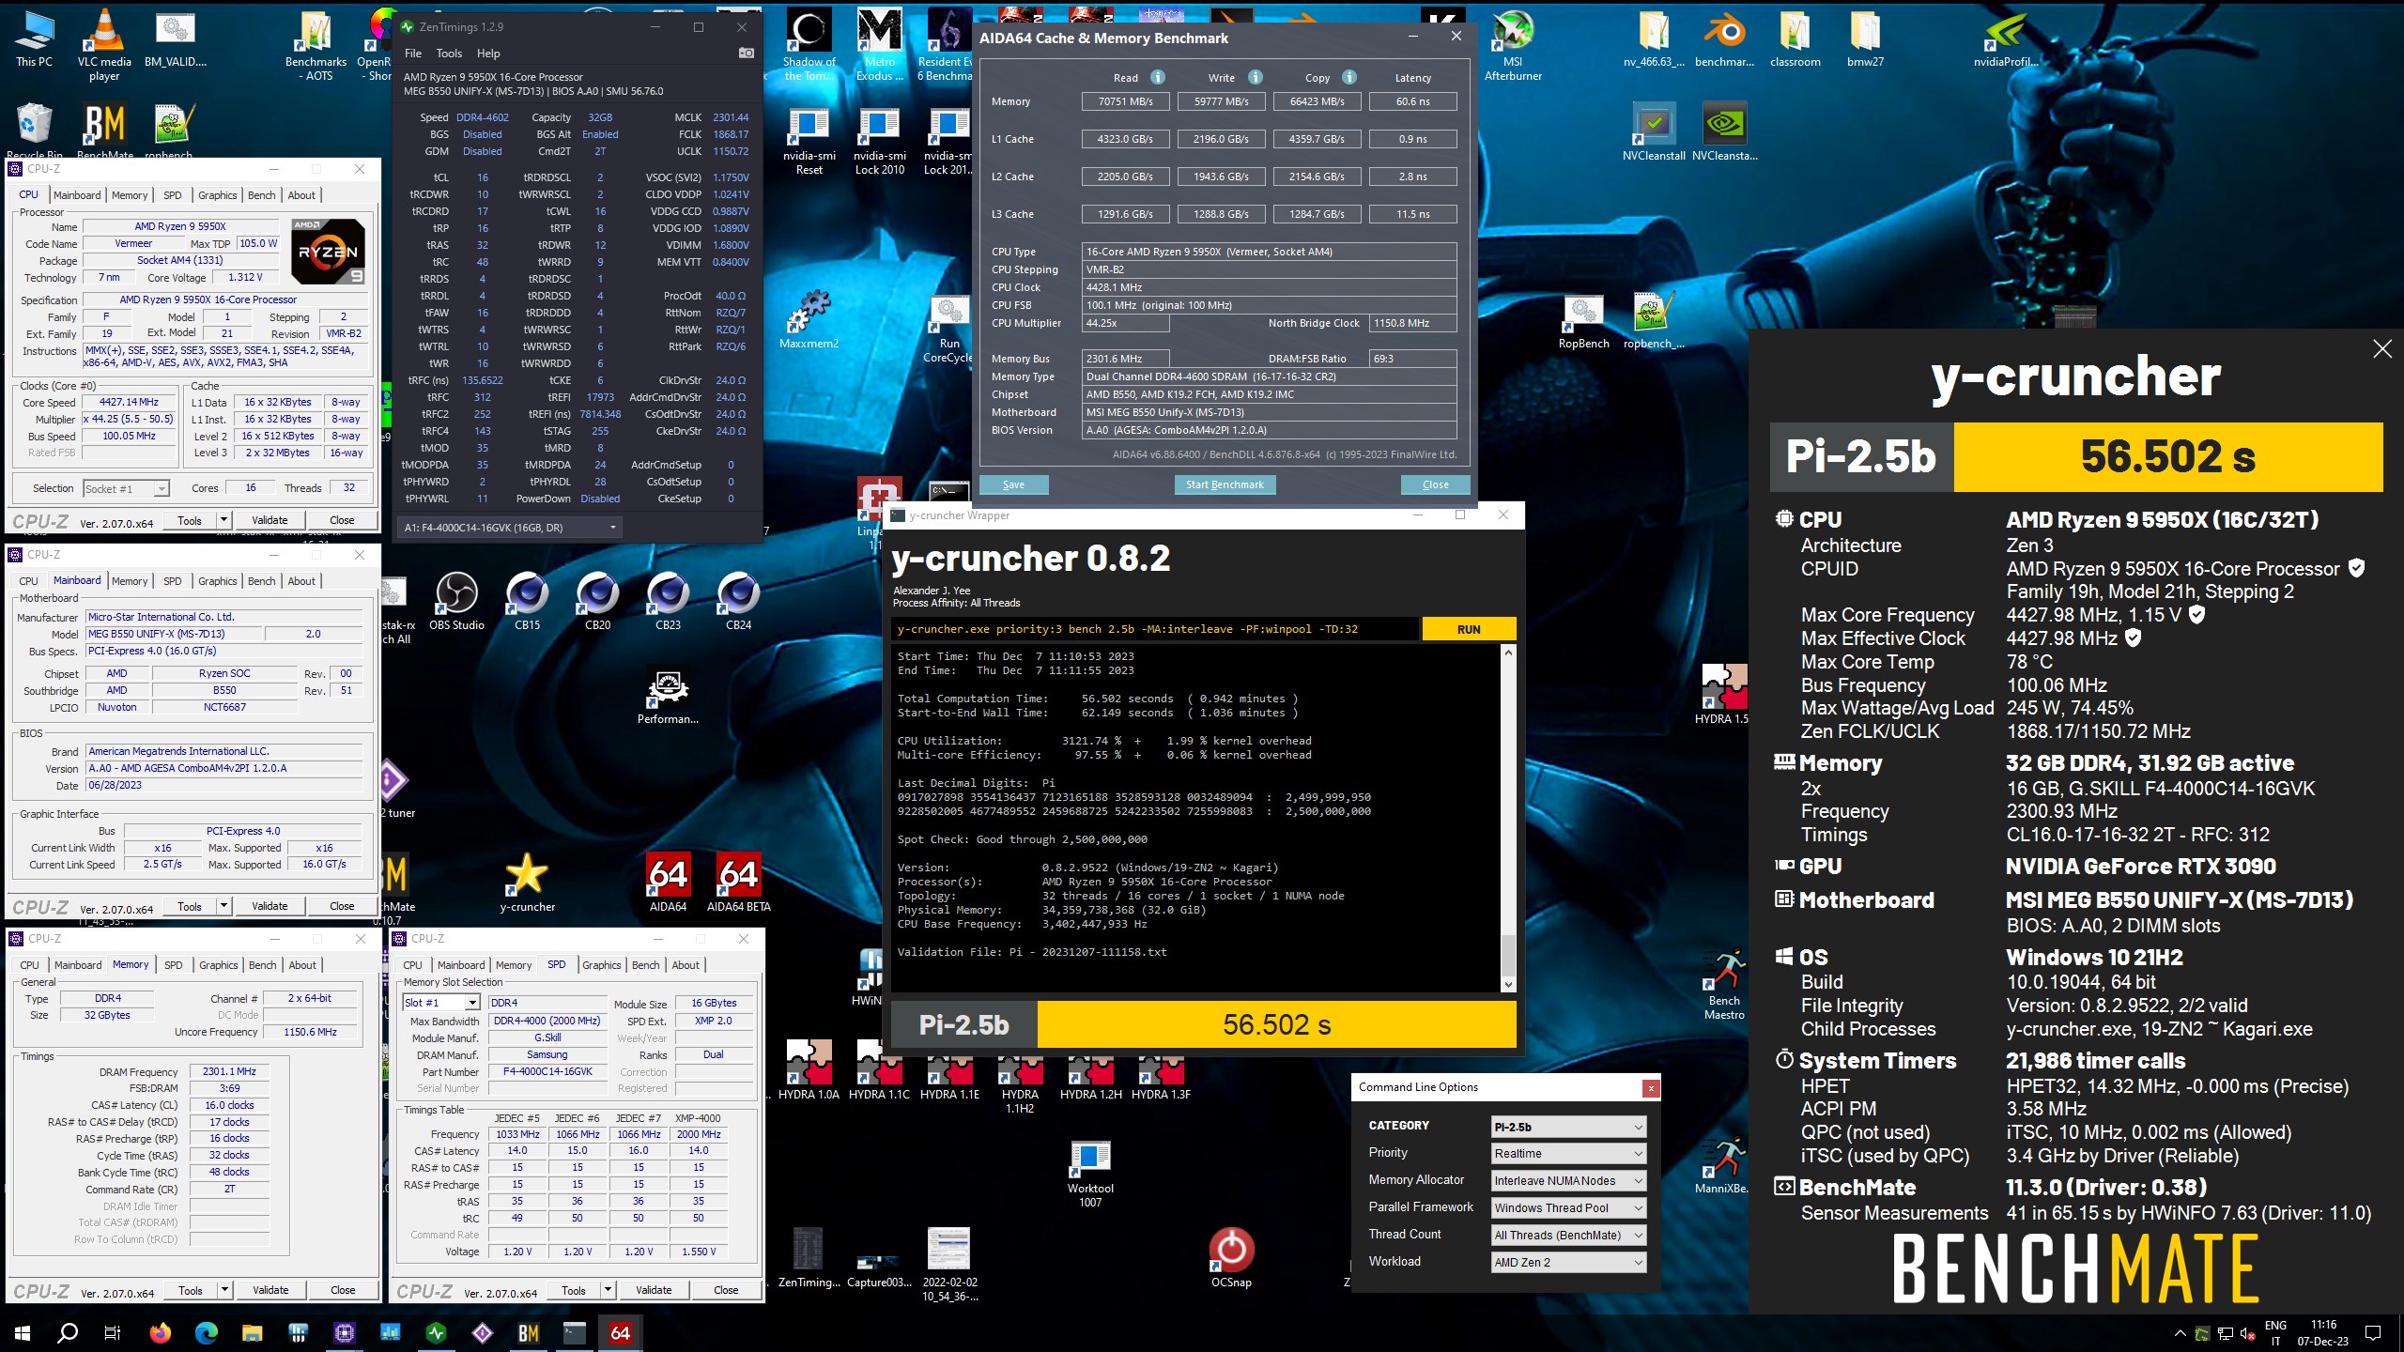Image resolution: width=2404 pixels, height=1352 pixels.
Task: Click Validate in top CPU-Z window
Action: (270, 520)
